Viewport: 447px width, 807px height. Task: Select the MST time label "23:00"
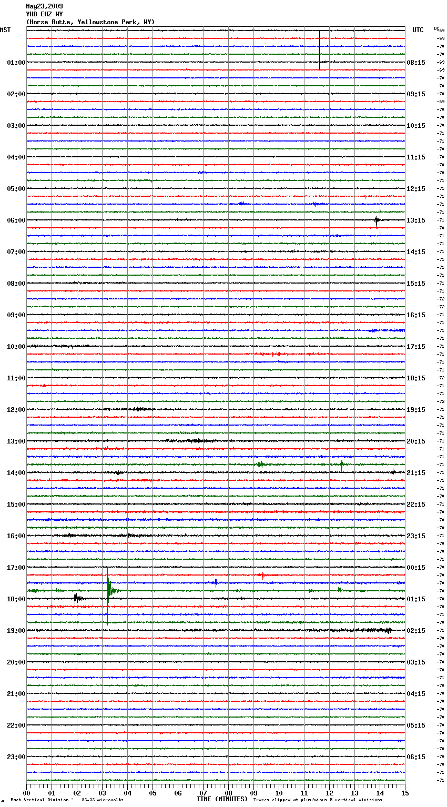[x=16, y=757]
